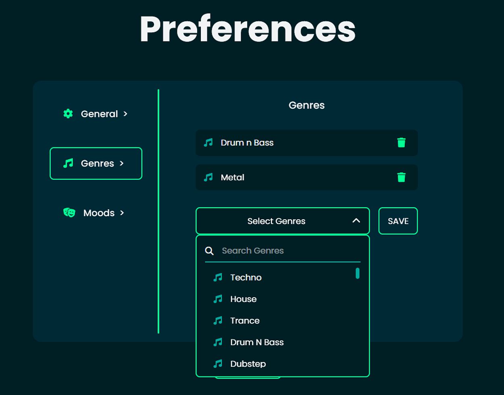The image size is (504, 395).
Task: Open the General preferences tab
Action: click(x=99, y=114)
